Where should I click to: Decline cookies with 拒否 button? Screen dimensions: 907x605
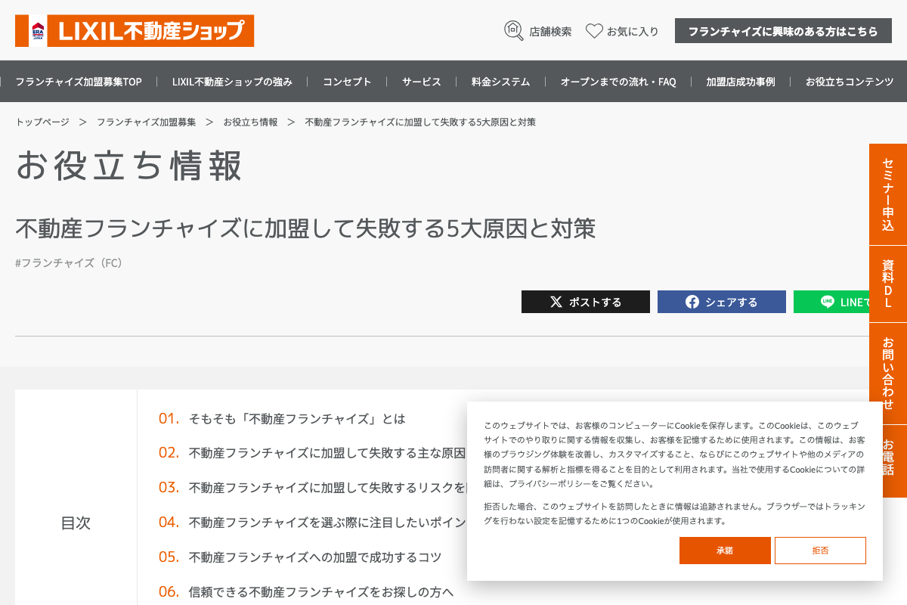[x=820, y=551]
